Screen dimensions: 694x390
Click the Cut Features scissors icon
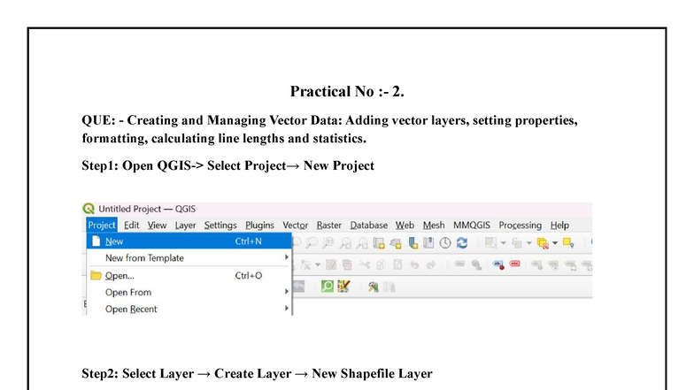pyautogui.click(x=365, y=265)
